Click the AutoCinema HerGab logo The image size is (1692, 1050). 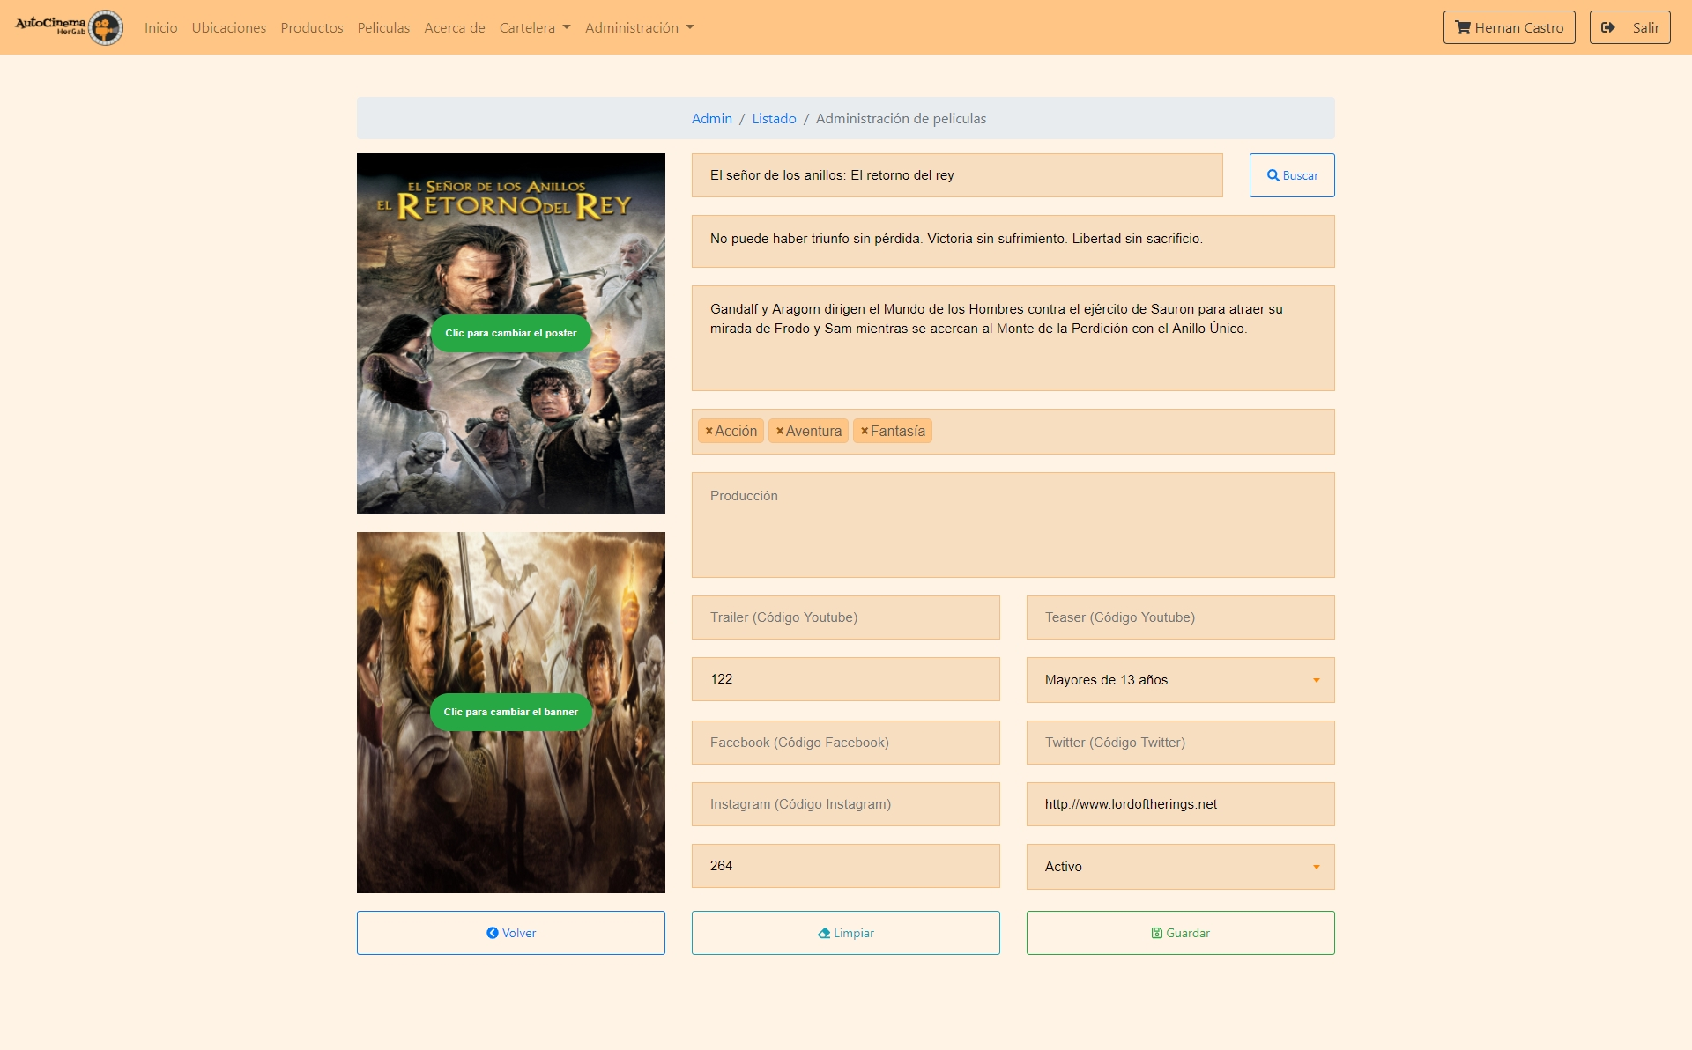tap(69, 27)
